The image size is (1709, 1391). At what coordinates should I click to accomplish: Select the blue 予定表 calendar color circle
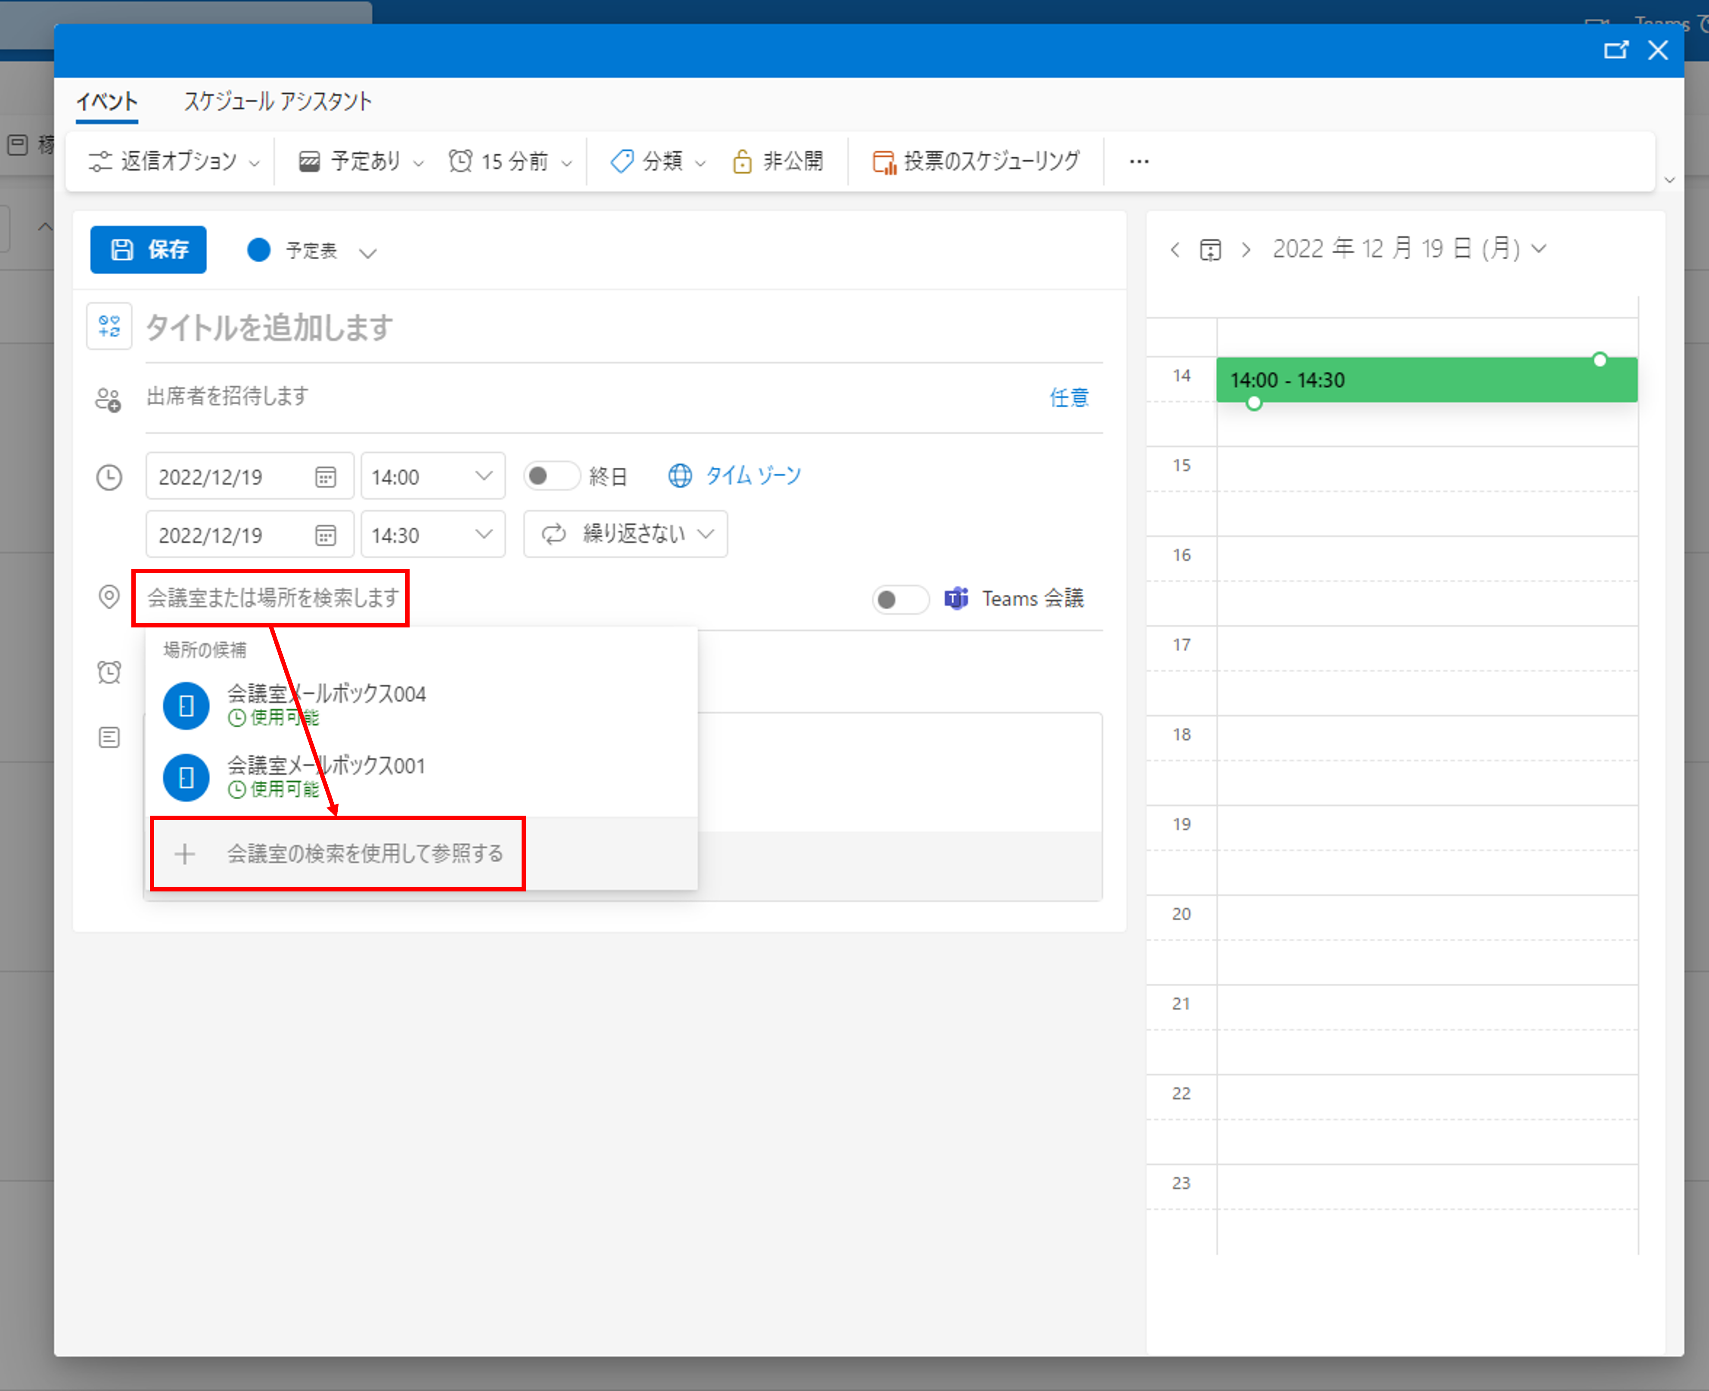pyautogui.click(x=259, y=250)
